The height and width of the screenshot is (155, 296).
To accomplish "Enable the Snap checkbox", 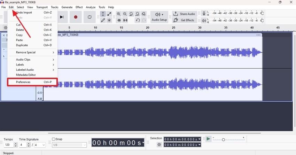I will click(53, 139).
